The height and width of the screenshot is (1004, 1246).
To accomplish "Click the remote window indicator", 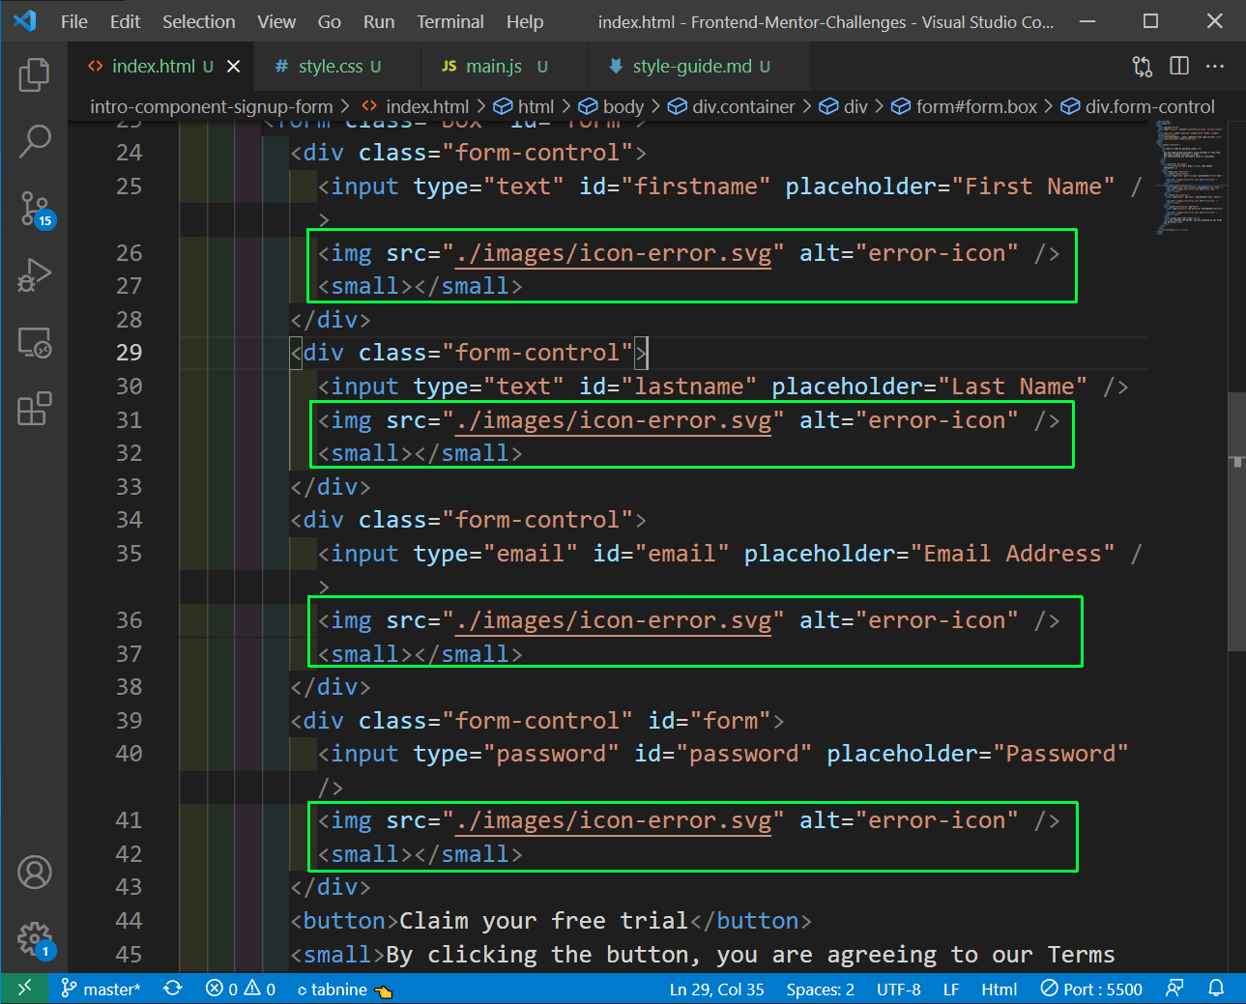I will [x=24, y=989].
